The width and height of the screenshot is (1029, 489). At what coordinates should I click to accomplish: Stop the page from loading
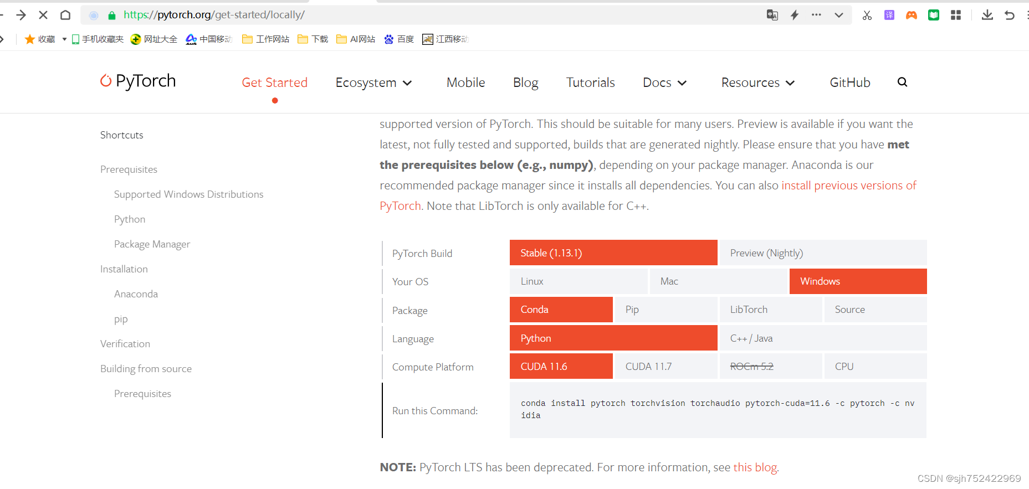click(43, 15)
